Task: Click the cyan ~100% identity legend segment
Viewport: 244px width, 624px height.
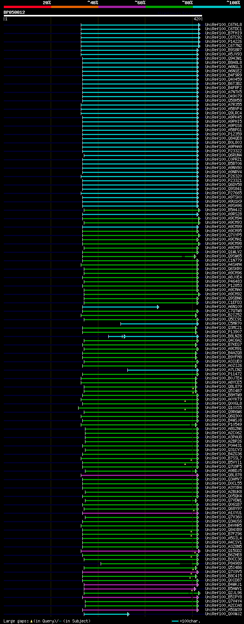Action: click(217, 7)
